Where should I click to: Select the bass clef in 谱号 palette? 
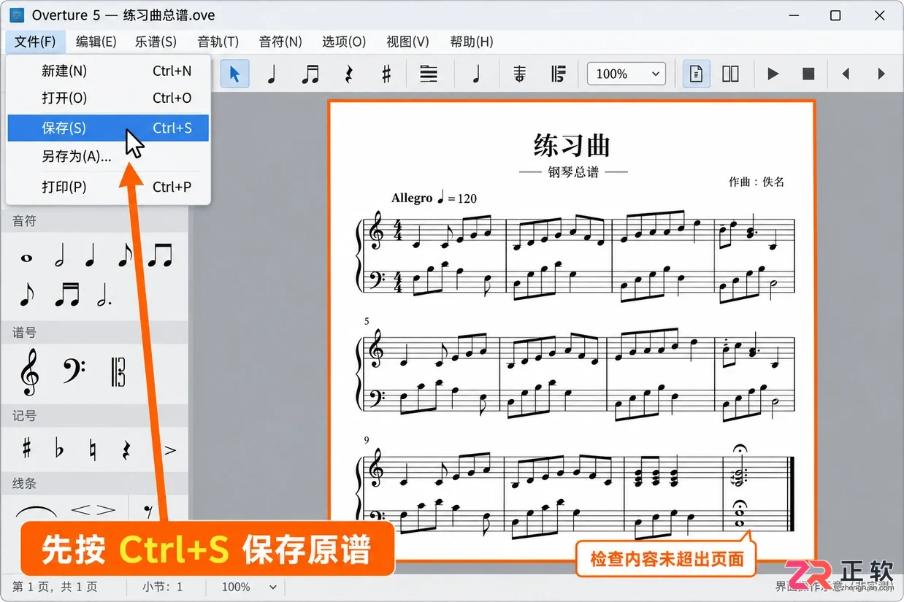(74, 371)
